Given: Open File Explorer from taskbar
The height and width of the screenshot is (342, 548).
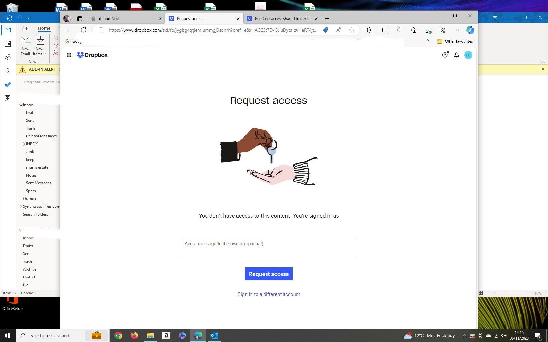Looking at the screenshot, I should coord(150,335).
